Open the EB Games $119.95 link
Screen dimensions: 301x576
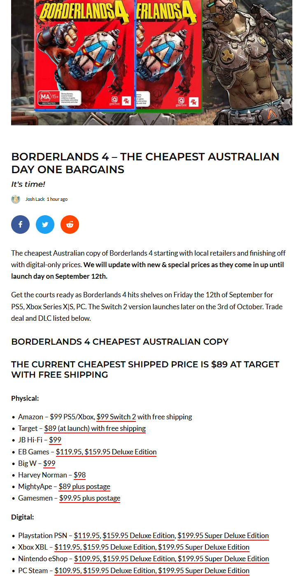[106, 451]
